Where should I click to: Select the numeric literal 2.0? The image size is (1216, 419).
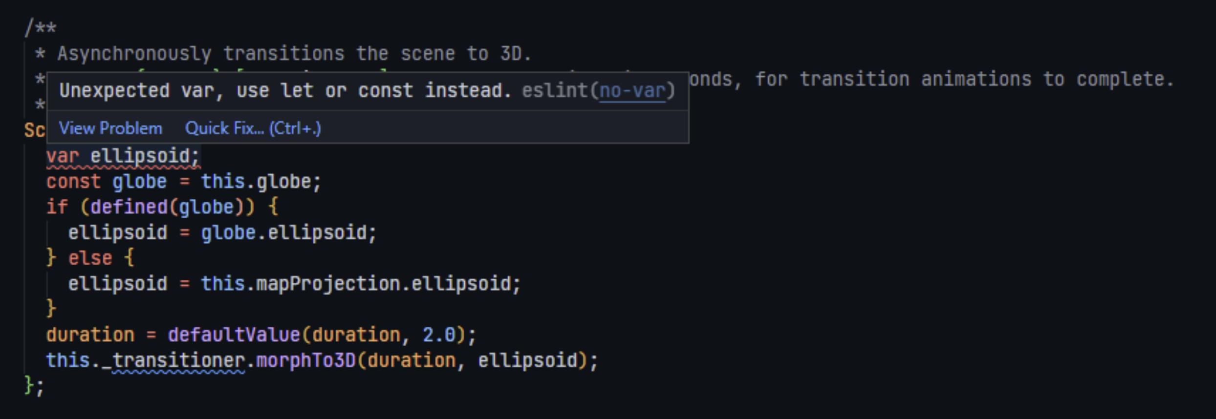442,334
